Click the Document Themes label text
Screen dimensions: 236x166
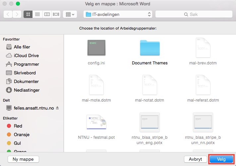(x=150, y=63)
